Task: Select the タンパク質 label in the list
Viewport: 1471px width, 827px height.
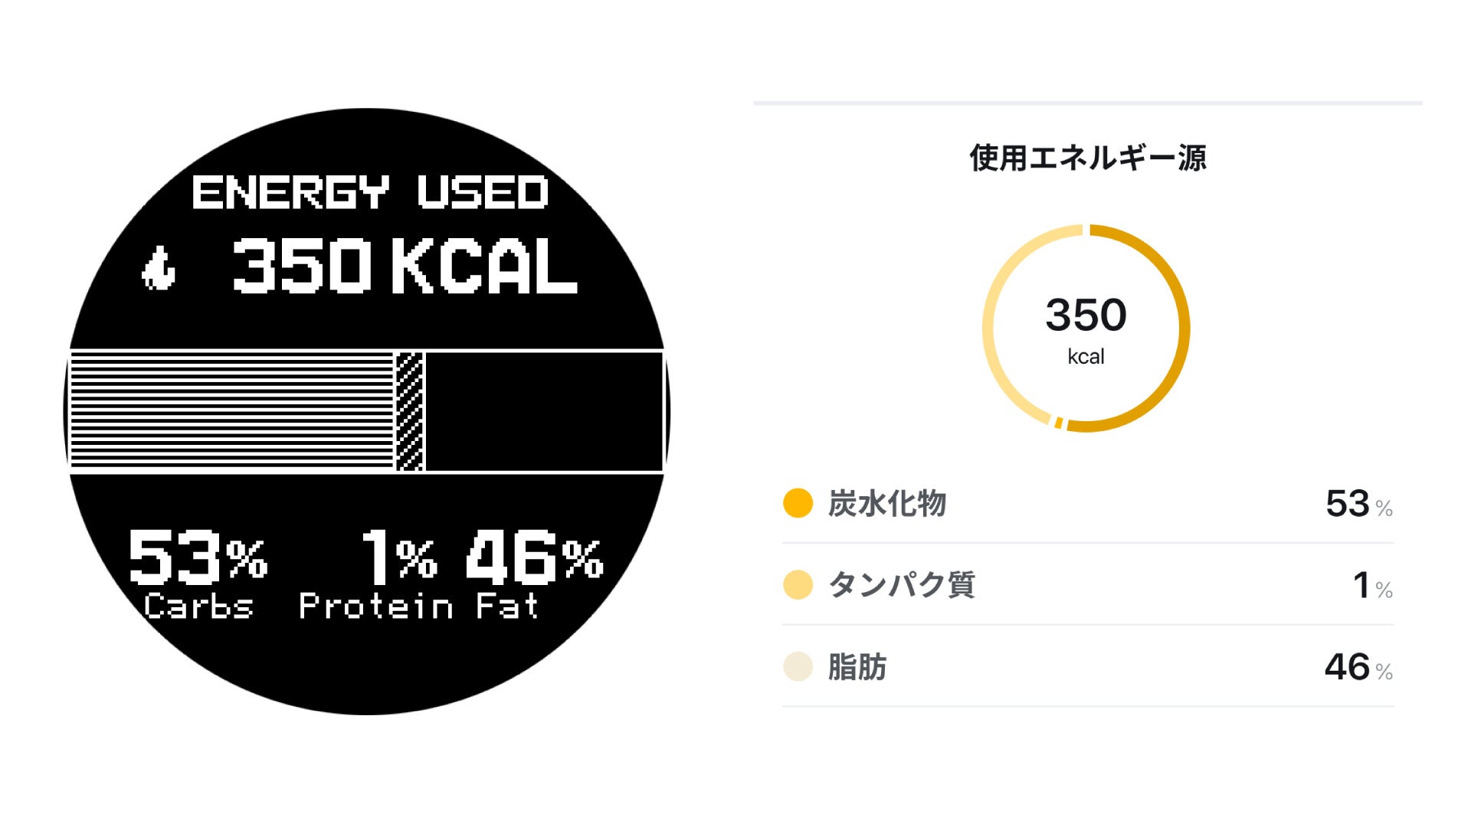Action: (902, 585)
